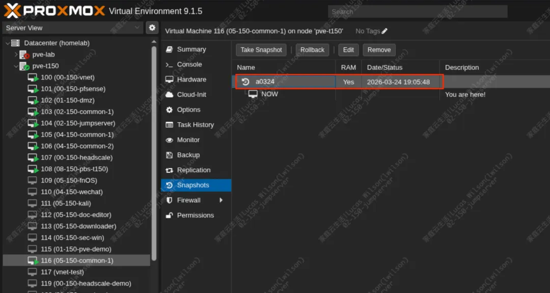Click the resource tree scrollbar
This screenshot has width=550, height=293.
pos(154,154)
